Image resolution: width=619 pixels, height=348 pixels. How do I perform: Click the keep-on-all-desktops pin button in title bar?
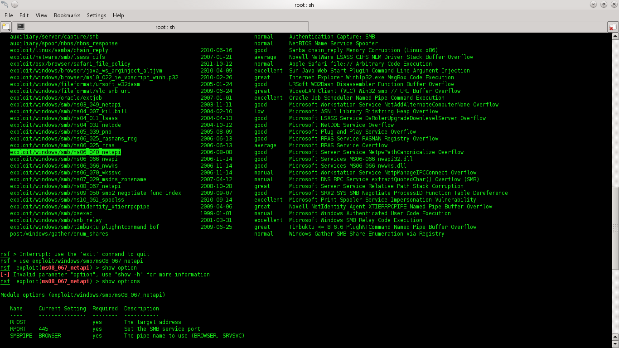14,4
